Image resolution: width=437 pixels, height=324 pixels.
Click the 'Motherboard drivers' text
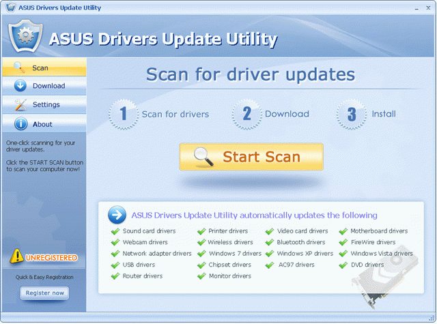379,231
